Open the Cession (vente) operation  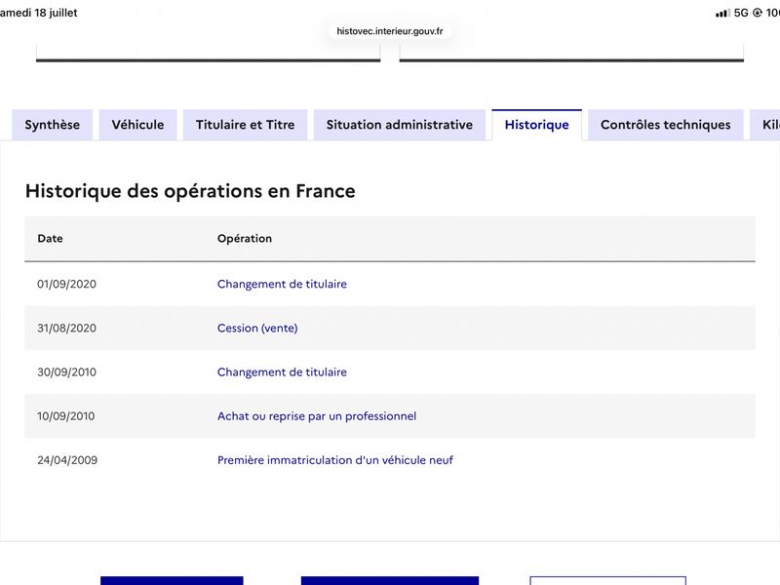point(257,328)
